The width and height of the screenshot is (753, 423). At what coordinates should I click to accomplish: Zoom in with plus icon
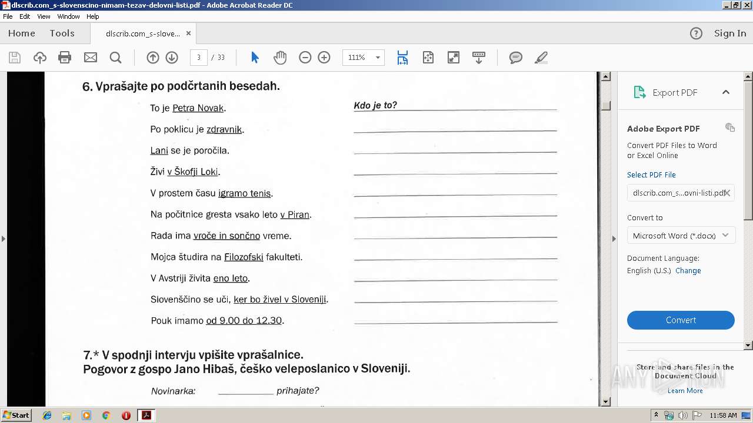click(x=324, y=58)
